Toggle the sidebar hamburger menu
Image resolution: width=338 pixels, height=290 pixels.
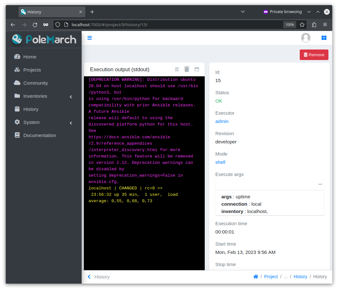point(90,38)
